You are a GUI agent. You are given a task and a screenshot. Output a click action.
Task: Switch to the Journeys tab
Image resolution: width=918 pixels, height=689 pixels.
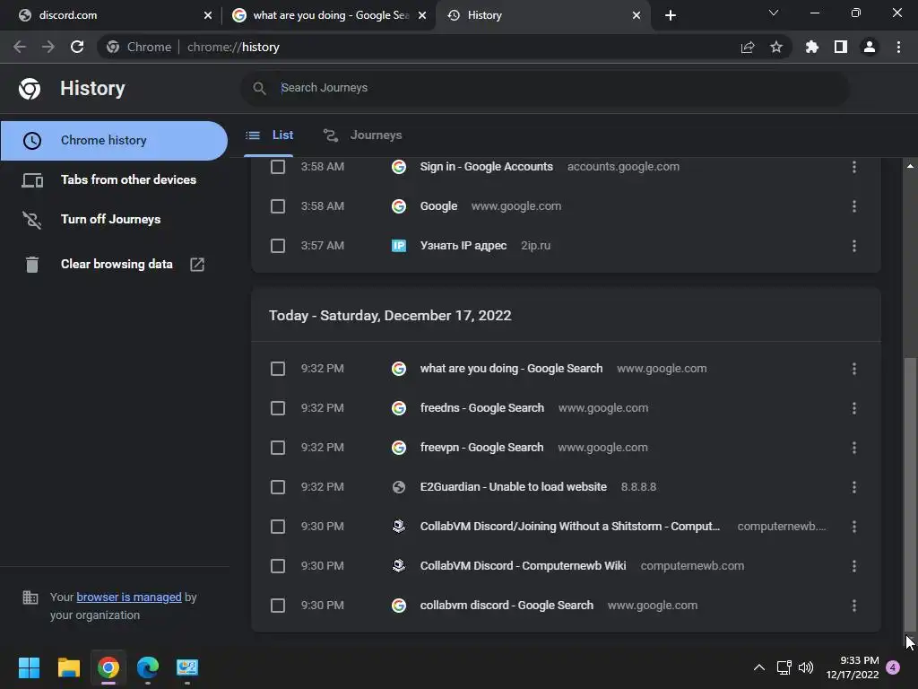tap(362, 135)
